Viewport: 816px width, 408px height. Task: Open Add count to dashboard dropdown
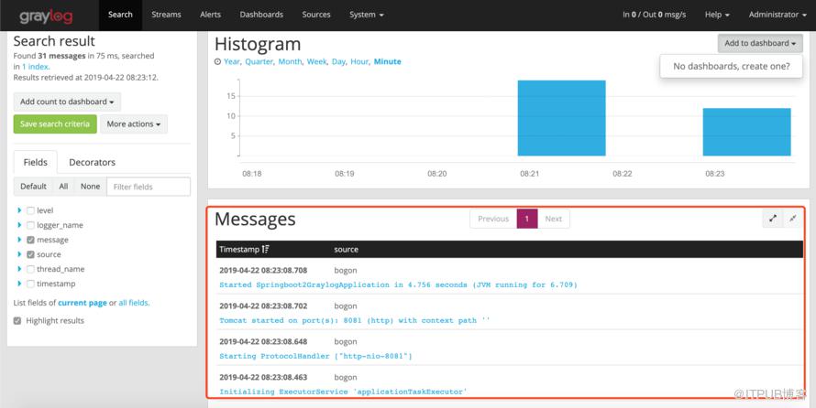pyautogui.click(x=67, y=102)
